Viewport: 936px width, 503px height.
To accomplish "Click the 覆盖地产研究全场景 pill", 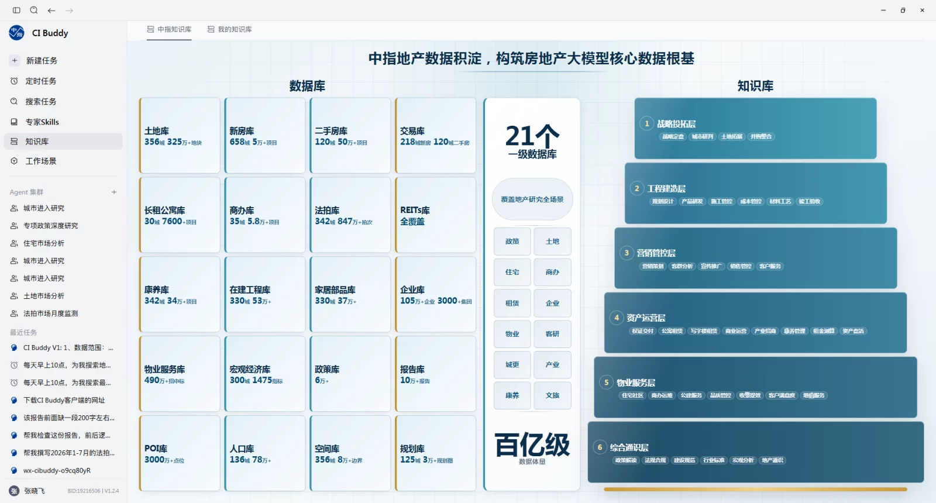I will 532,199.
